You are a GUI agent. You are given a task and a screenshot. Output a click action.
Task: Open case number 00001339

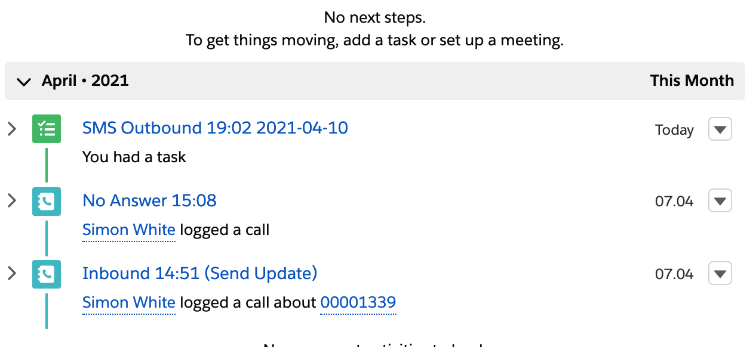pyautogui.click(x=358, y=303)
